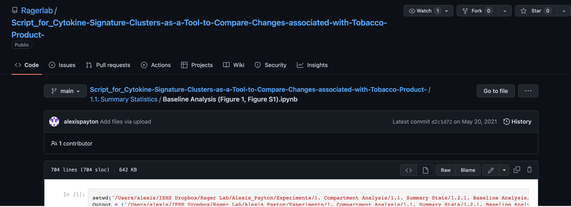This screenshot has width=571, height=207.
Task: Open the Blame view
Action: [x=468, y=170]
